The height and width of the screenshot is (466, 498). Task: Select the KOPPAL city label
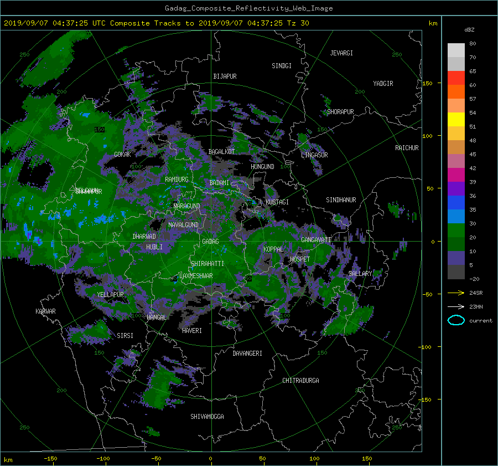point(273,249)
